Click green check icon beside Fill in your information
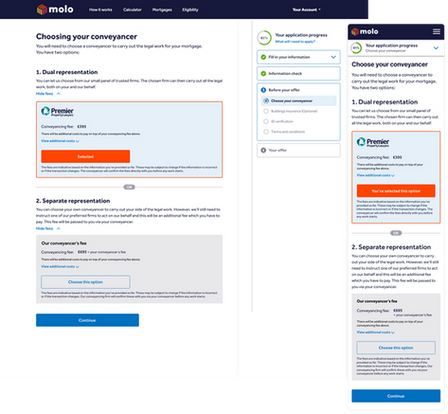The image size is (448, 414). point(263,57)
